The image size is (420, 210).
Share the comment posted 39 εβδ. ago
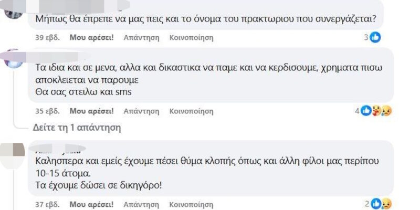pos(191,37)
